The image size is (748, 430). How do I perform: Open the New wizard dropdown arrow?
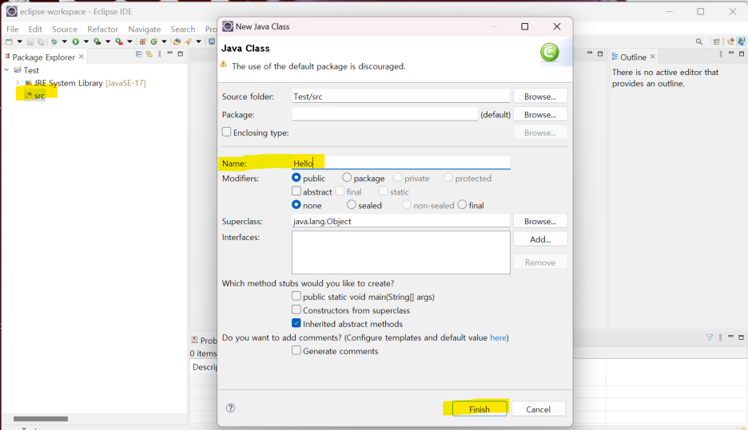click(19, 41)
